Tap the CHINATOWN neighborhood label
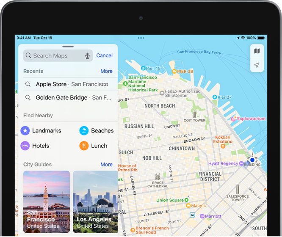Viewport: 282px width, 237px height. (182, 149)
